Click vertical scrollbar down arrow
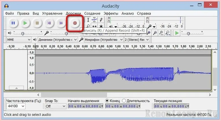Image resolution: width=221 pixels, height=121 pixels. coord(215,90)
